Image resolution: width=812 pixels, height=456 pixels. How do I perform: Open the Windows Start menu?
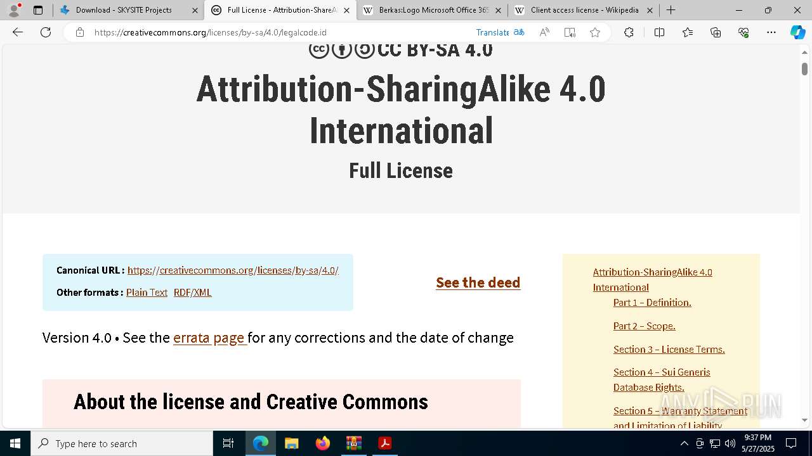15,443
